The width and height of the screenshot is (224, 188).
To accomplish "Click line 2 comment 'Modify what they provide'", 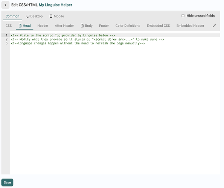I will (x=87, y=39).
